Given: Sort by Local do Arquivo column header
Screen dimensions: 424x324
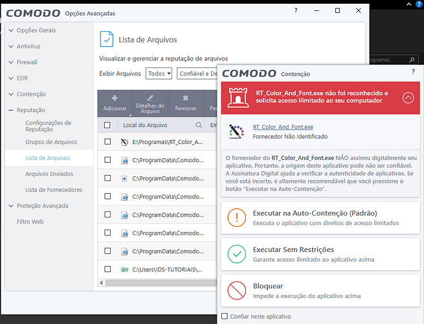Looking at the screenshot, I should (x=145, y=125).
